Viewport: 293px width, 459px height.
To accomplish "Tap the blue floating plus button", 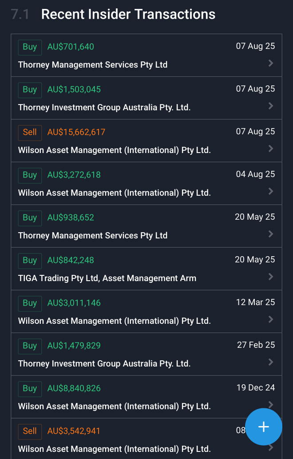I will point(264,427).
